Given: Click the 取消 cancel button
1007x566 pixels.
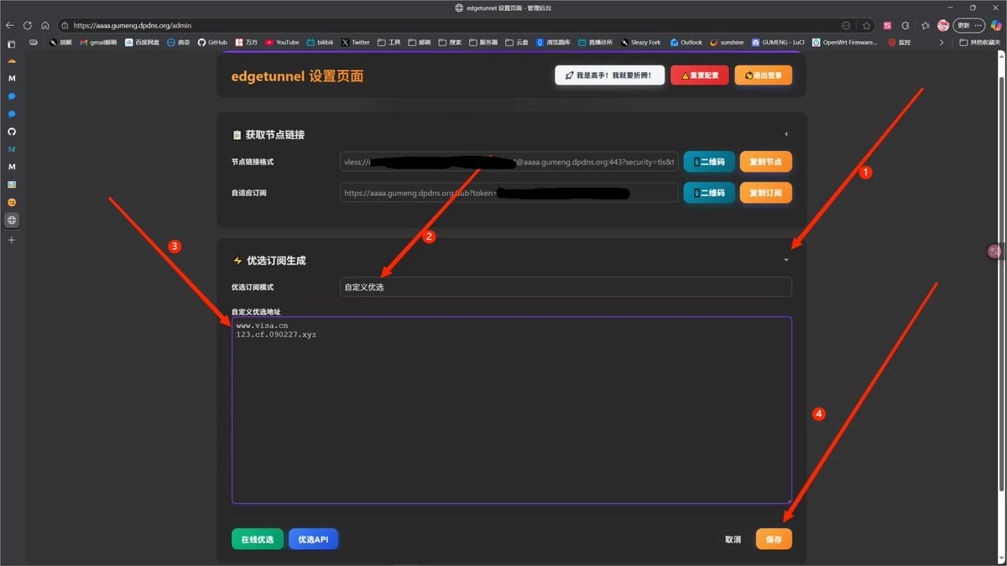Looking at the screenshot, I should [733, 539].
